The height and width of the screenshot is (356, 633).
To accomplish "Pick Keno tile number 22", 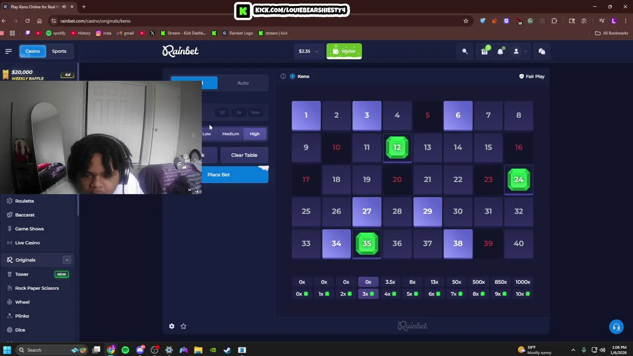I will (458, 179).
